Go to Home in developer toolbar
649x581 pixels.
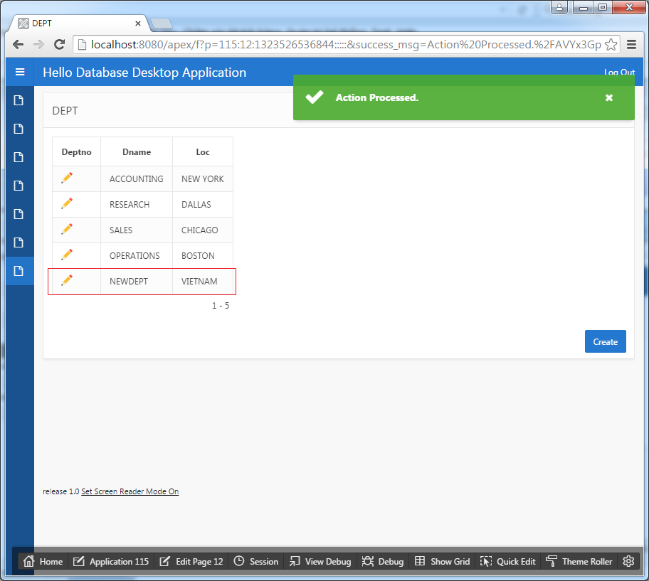(x=43, y=561)
